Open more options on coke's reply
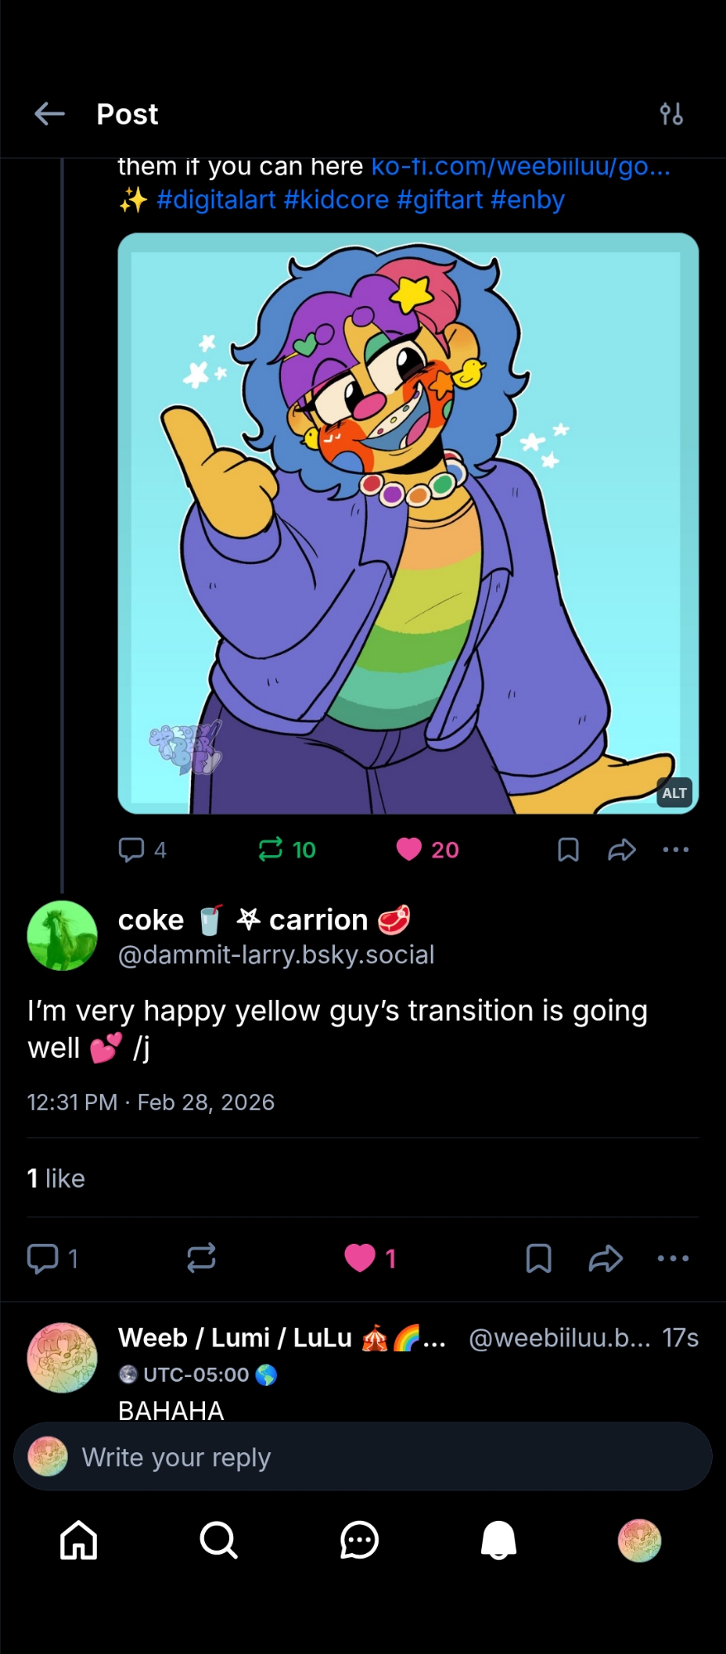This screenshot has height=1654, width=726. [673, 1258]
